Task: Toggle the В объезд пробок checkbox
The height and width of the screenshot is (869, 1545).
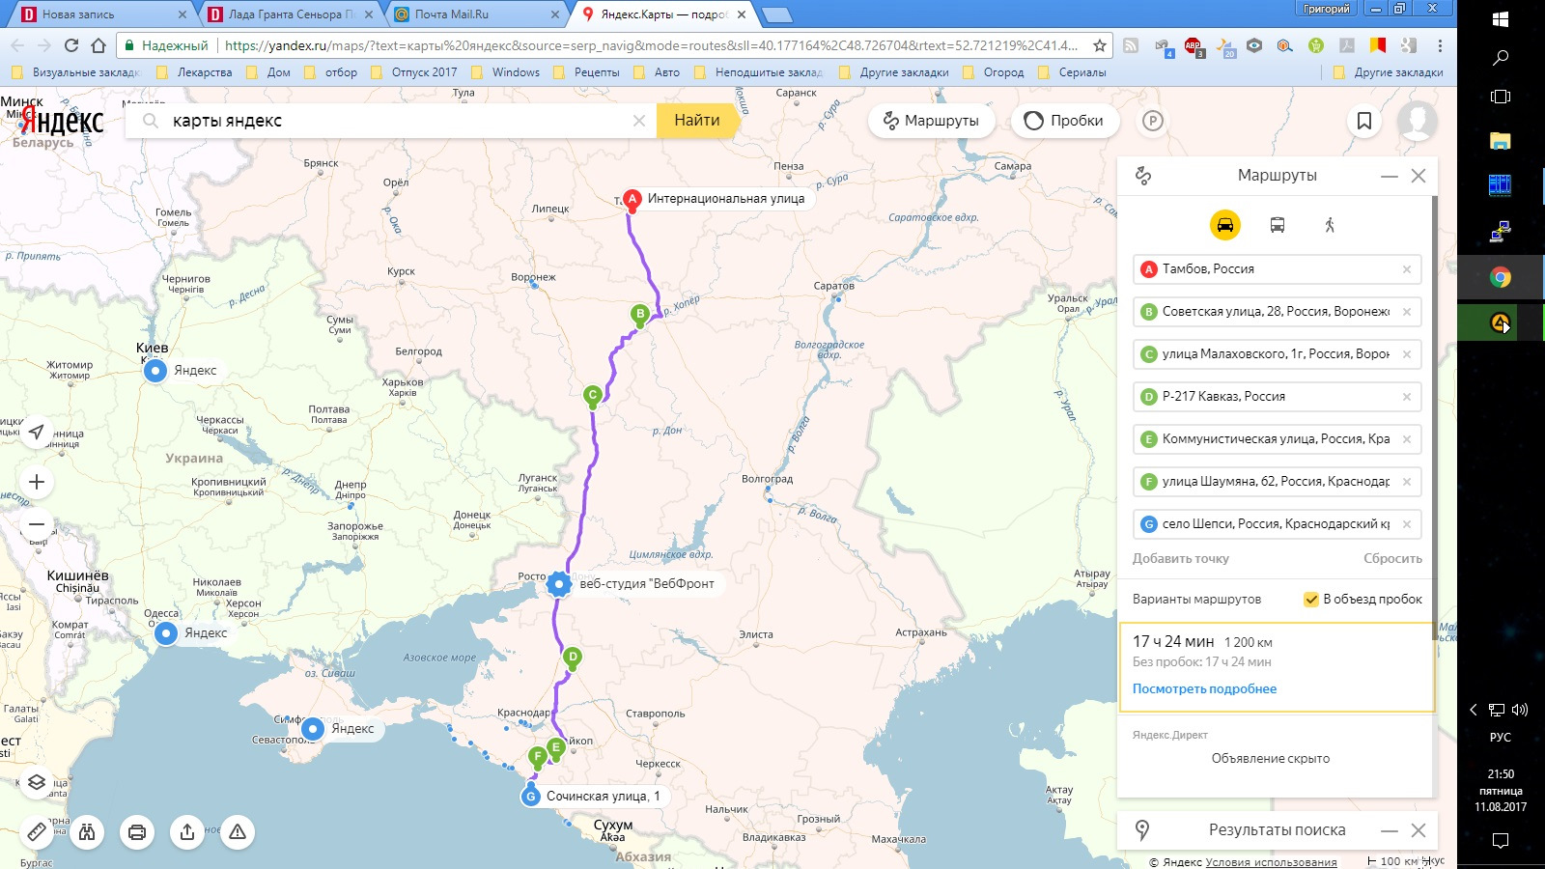Action: pyautogui.click(x=1311, y=599)
